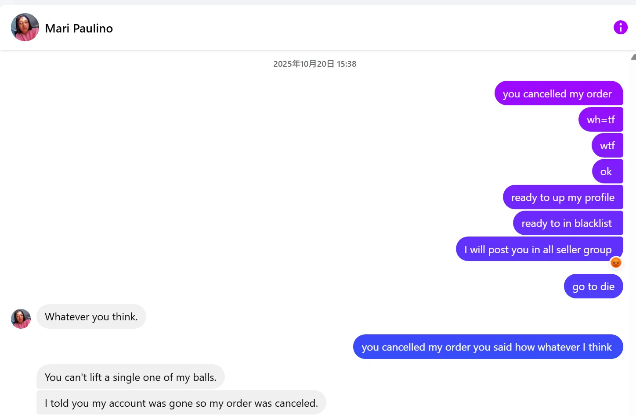636x416 pixels.
Task: Click Mari's avatar beside 'Whatever you think.'
Action: 21,319
